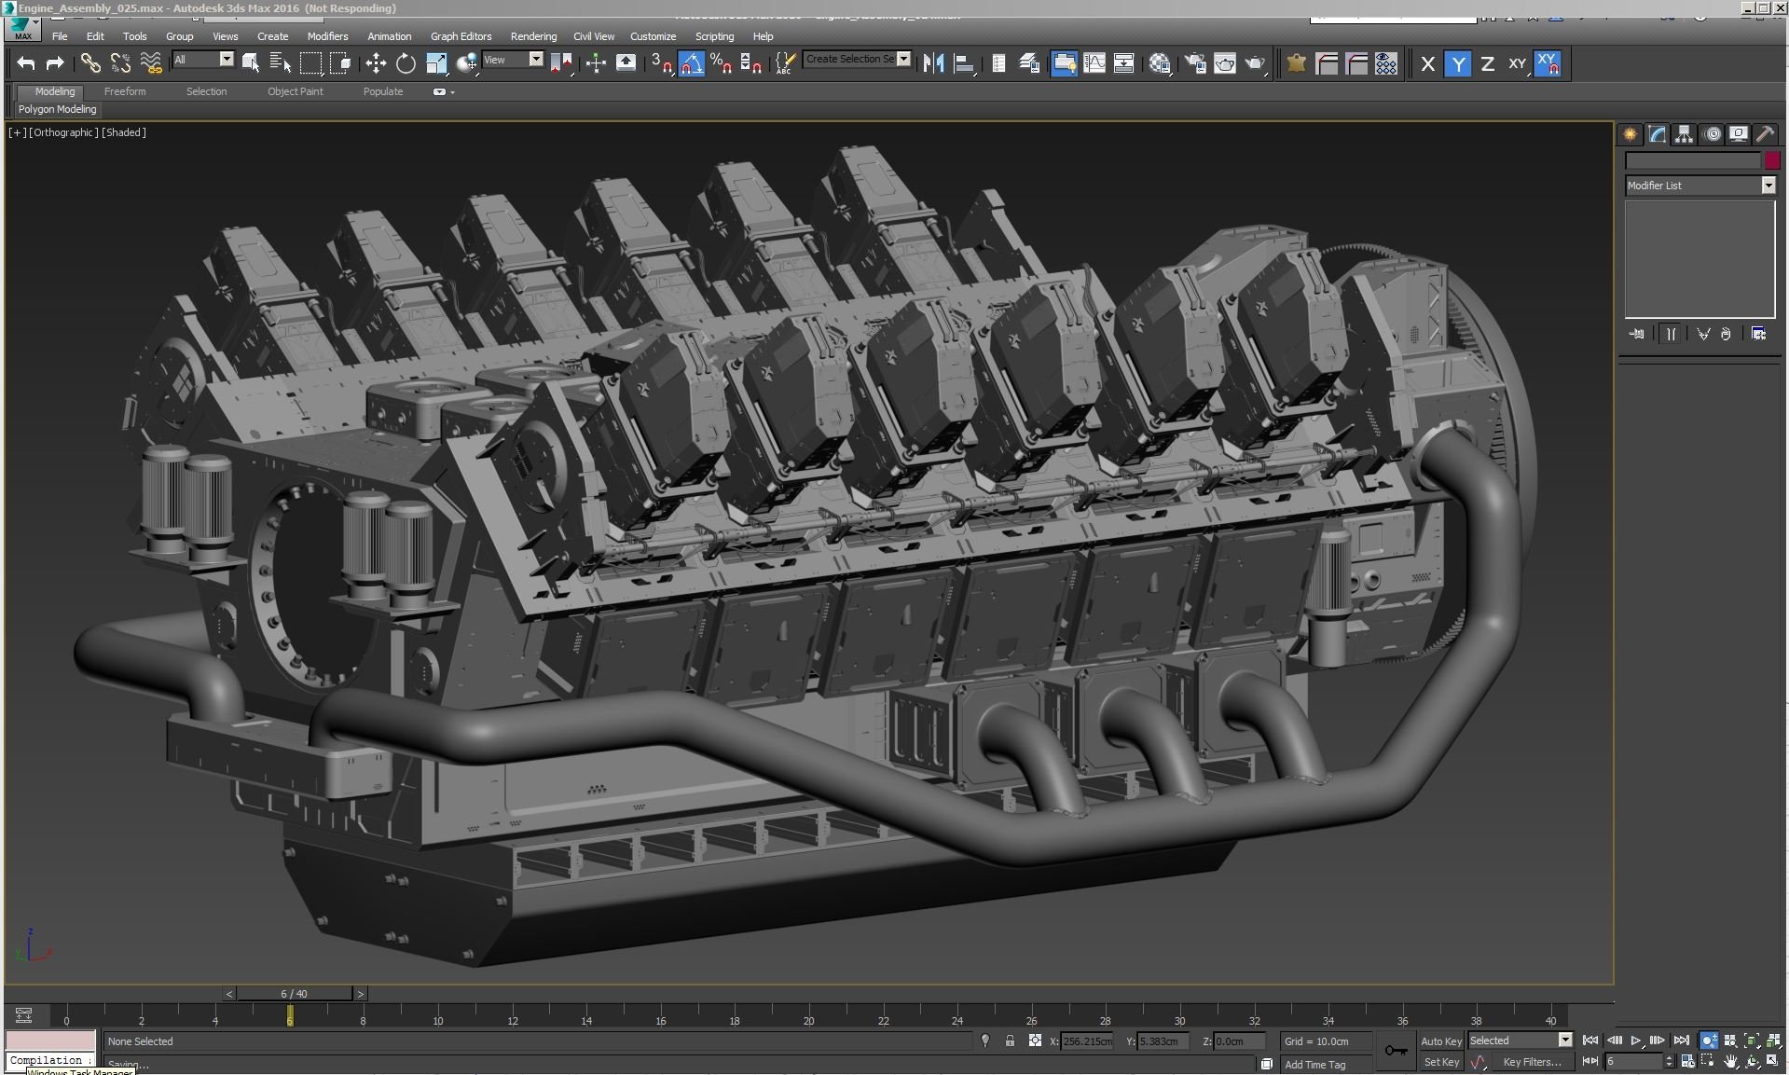
Task: Toggle the Y axis constraint
Action: 1458,63
